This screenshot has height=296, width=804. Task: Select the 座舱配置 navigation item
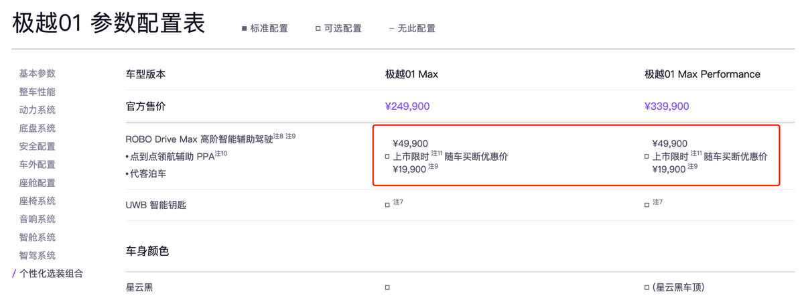[x=38, y=183]
